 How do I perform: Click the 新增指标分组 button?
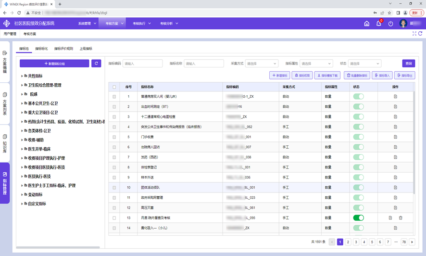point(54,64)
